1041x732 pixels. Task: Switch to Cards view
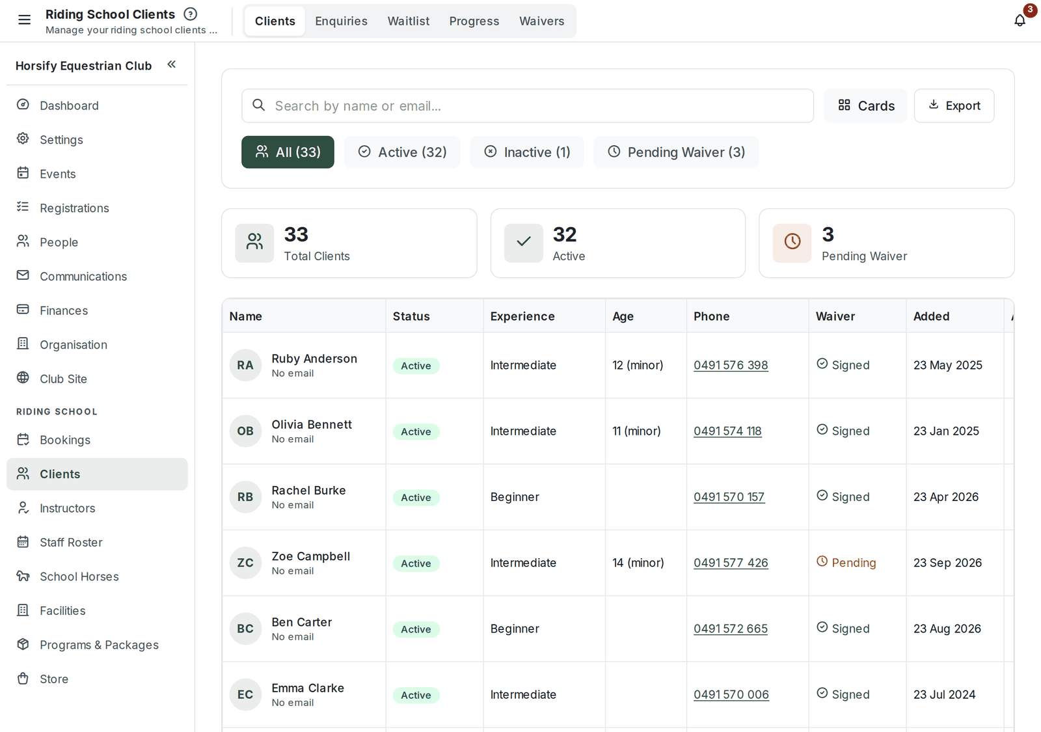click(x=865, y=105)
